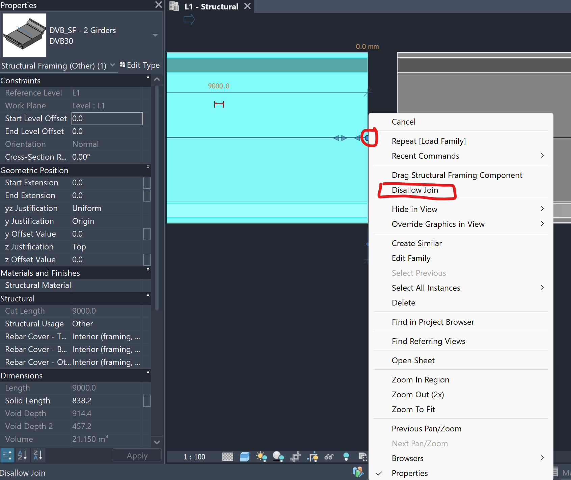Click the Crop View icon
The image size is (571, 480).
[295, 456]
